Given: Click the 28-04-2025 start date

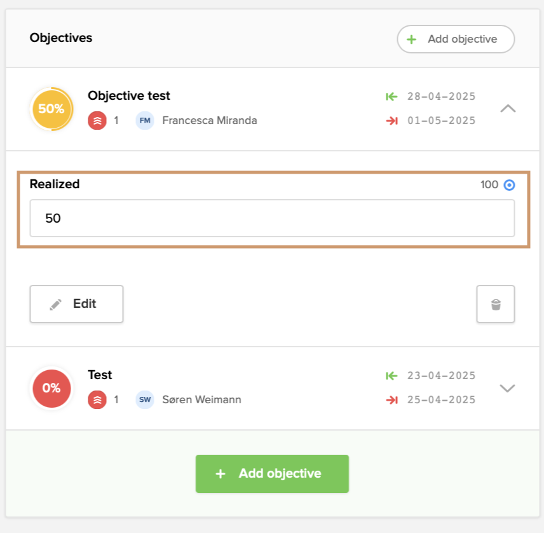Looking at the screenshot, I should point(441,97).
